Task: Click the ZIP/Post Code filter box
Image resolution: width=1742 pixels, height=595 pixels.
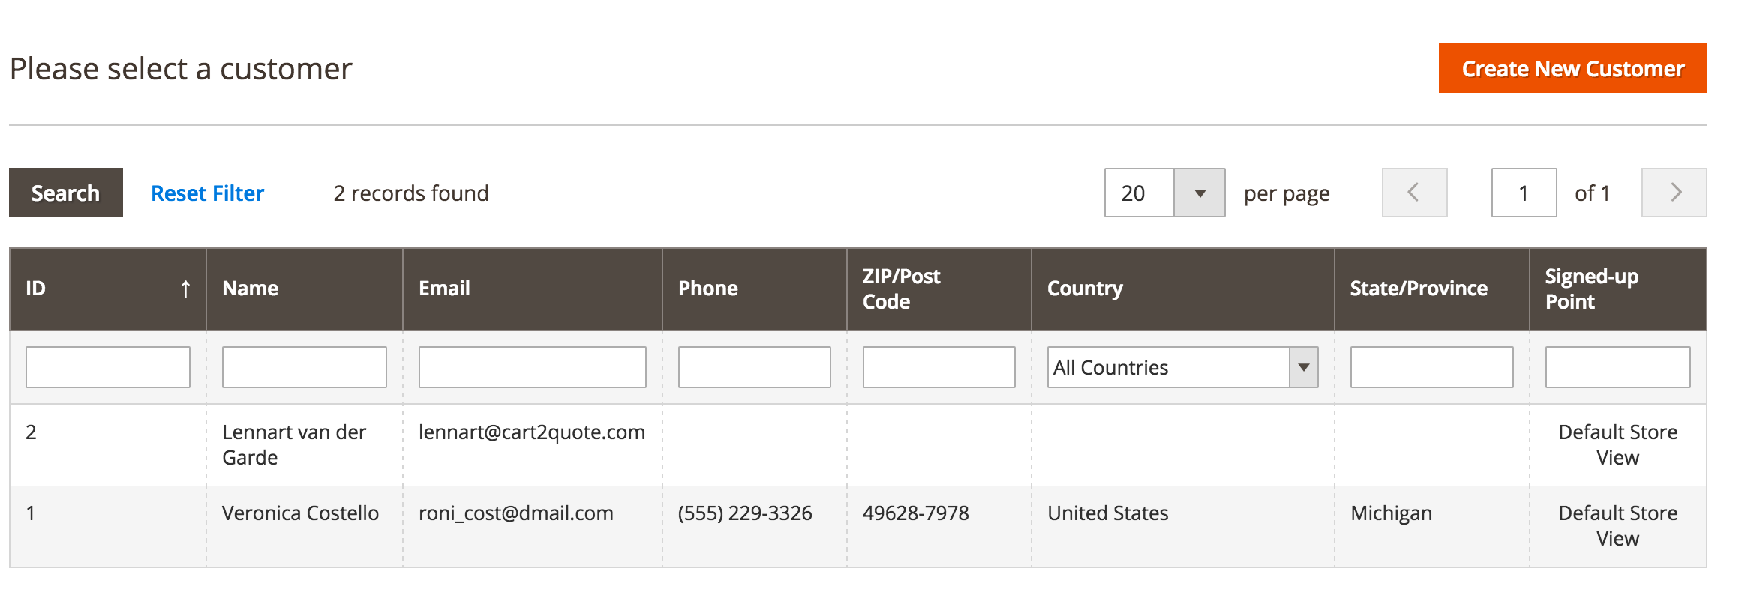Action: click(x=939, y=367)
